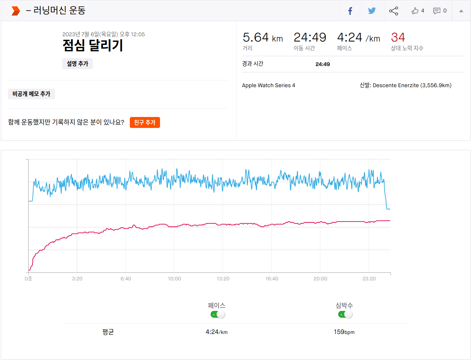Toggle the 페이스 pace graph switch
The image size is (471, 360).
218,314
